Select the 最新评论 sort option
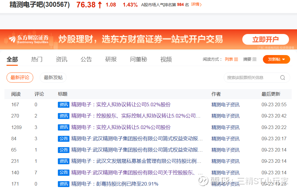Image resolution: width=297 pixels, height=190 pixels. [20, 78]
